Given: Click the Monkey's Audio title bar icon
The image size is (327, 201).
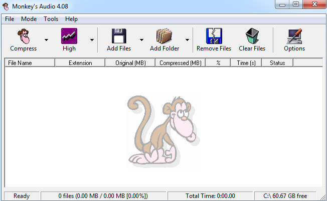Looking at the screenshot, I should click(6, 6).
